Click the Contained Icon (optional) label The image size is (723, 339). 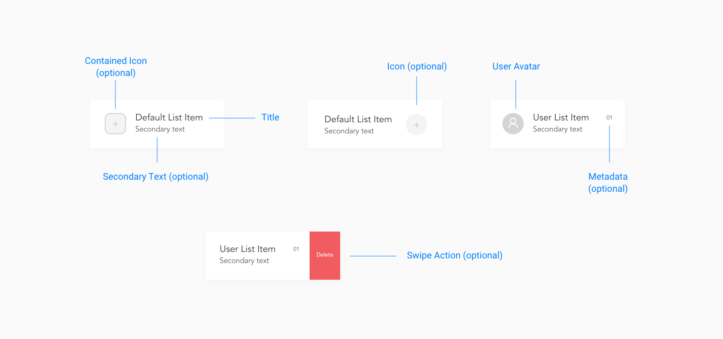[x=116, y=67]
